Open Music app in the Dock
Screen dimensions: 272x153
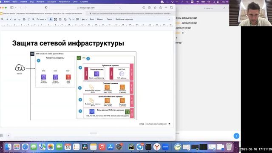point(102,147)
